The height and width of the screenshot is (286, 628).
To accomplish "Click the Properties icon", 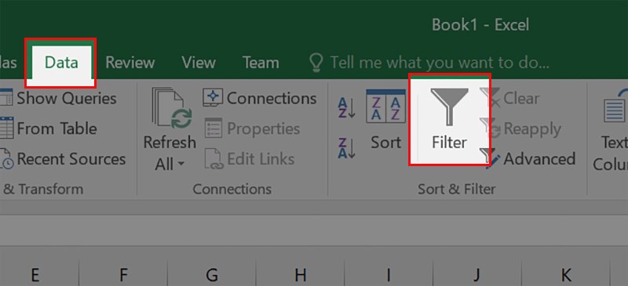I will point(213,129).
